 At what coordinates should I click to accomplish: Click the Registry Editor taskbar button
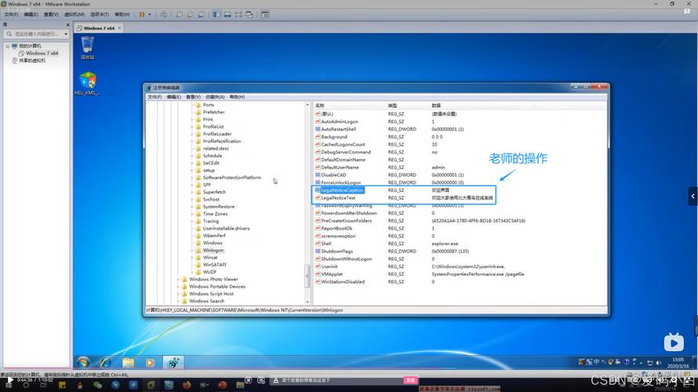pyautogui.click(x=173, y=363)
